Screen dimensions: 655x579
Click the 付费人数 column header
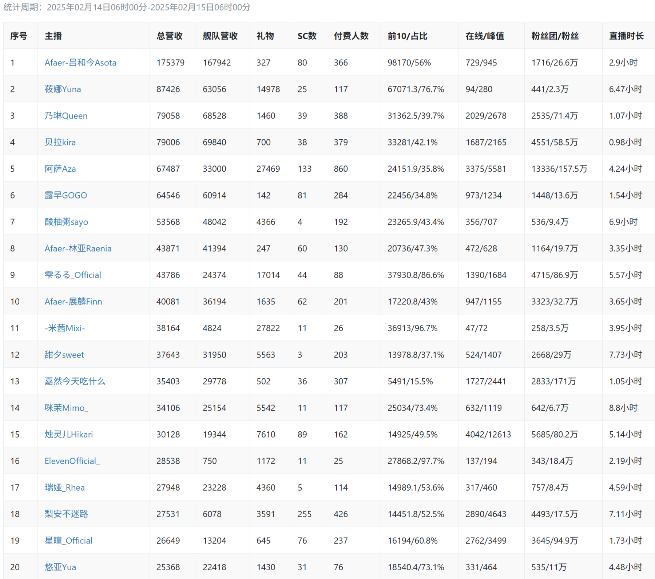pyautogui.click(x=351, y=36)
